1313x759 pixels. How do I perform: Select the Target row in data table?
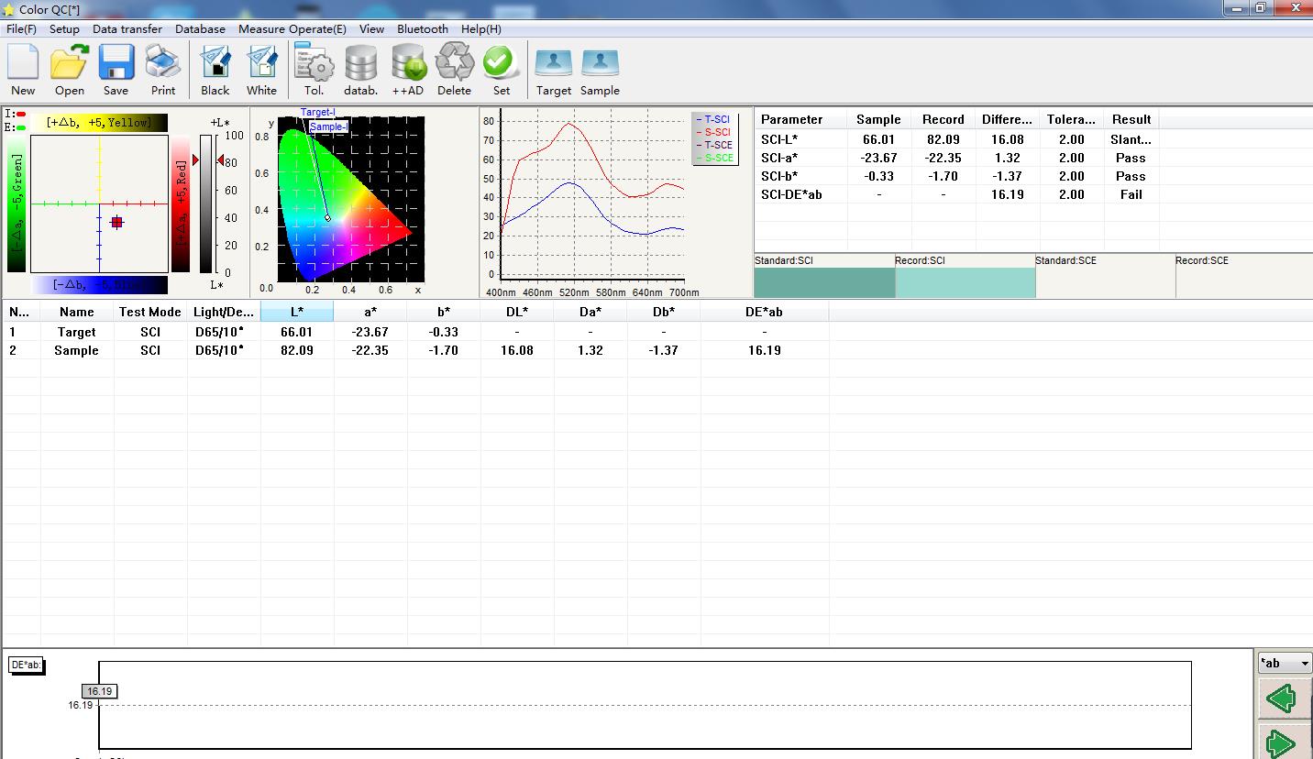(415, 332)
